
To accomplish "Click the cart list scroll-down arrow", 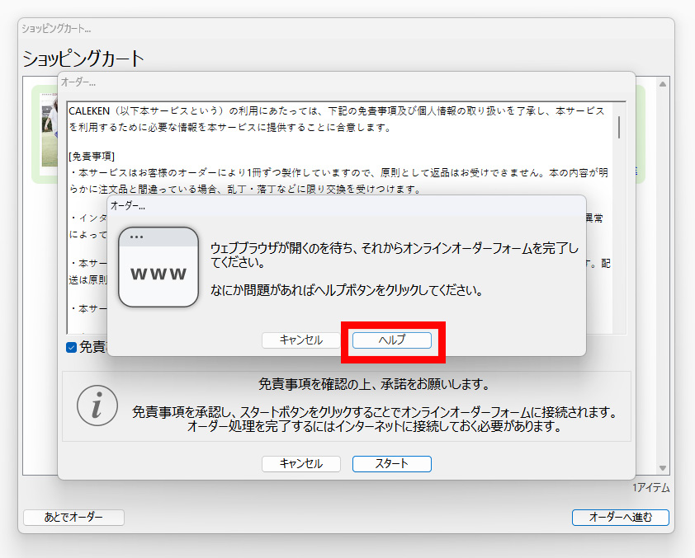I will [x=662, y=468].
